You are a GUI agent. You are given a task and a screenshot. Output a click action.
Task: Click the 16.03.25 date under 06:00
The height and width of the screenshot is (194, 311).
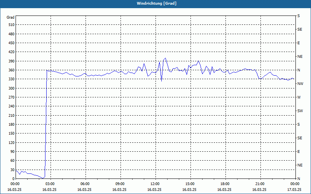coord(84,190)
